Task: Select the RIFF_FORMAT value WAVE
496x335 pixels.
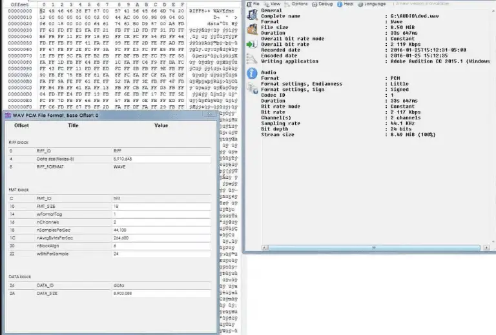Action: pyautogui.click(x=119, y=167)
